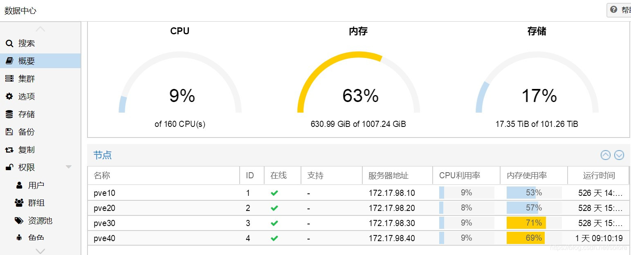The height and width of the screenshot is (255, 631).
Task: Sort by the 名称 column header
Action: (x=164, y=175)
